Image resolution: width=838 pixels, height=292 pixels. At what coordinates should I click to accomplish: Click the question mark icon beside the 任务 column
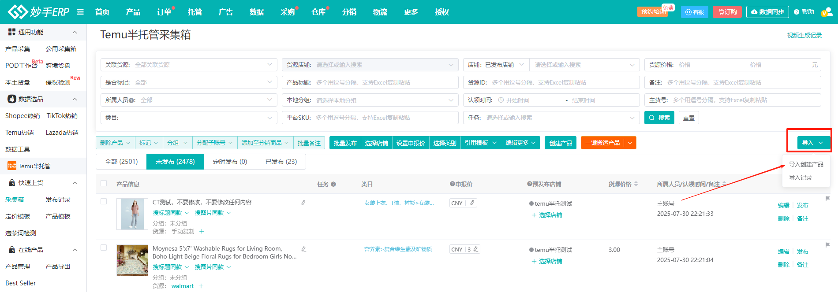[333, 184]
